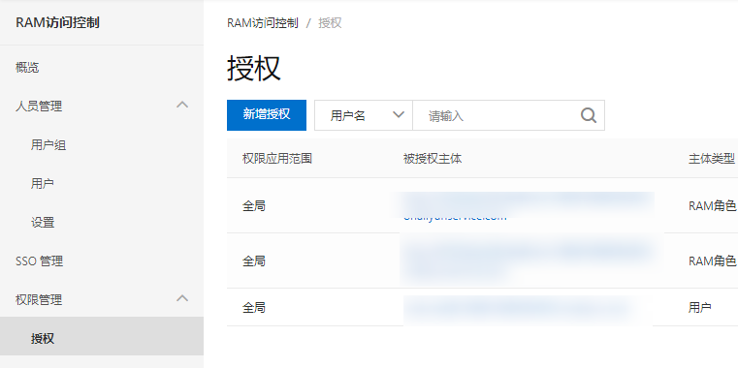Click the RAM访问控制 sidebar title
This screenshot has height=368, width=738.
click(x=57, y=22)
